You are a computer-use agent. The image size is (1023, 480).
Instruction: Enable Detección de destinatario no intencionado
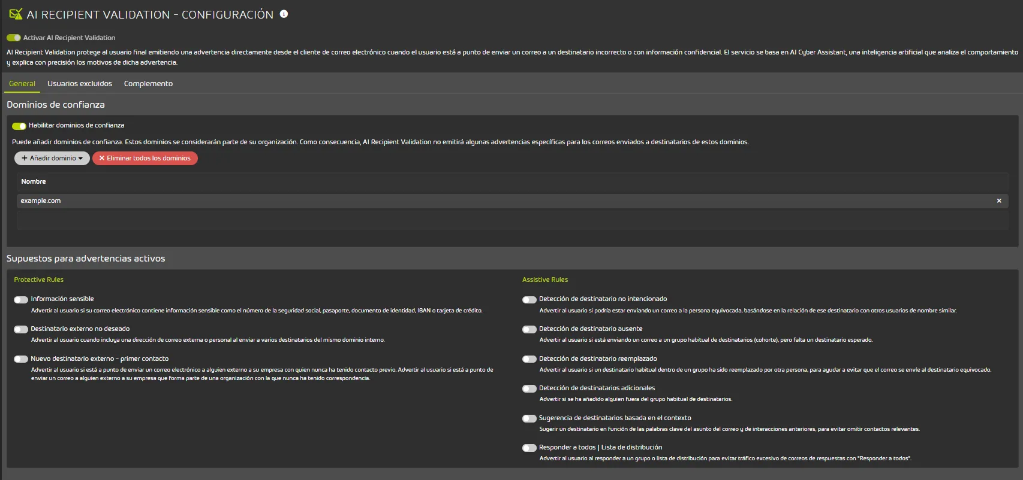click(529, 299)
